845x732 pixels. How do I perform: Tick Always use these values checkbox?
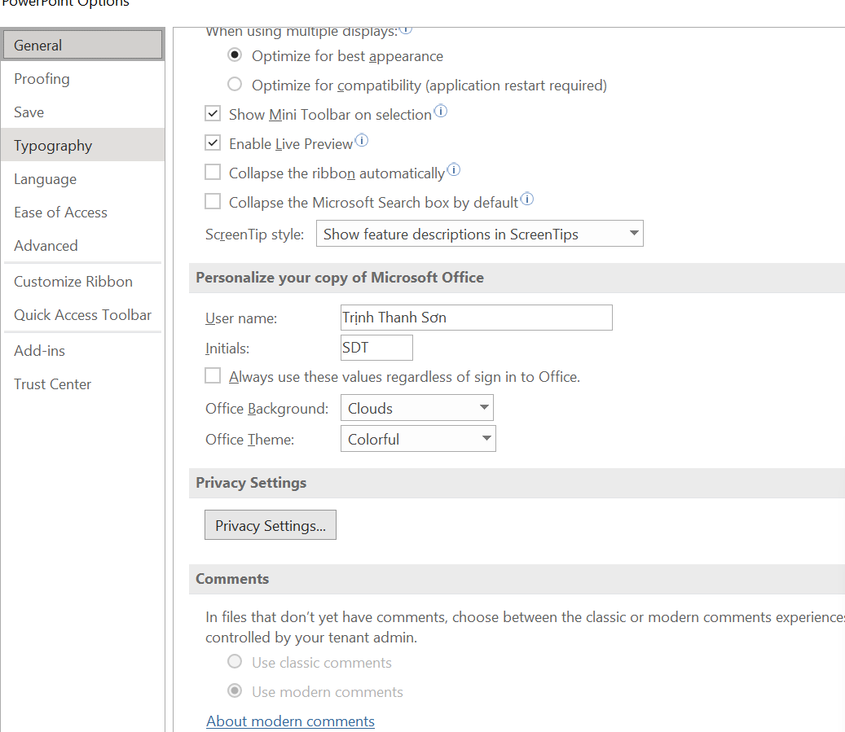213,375
